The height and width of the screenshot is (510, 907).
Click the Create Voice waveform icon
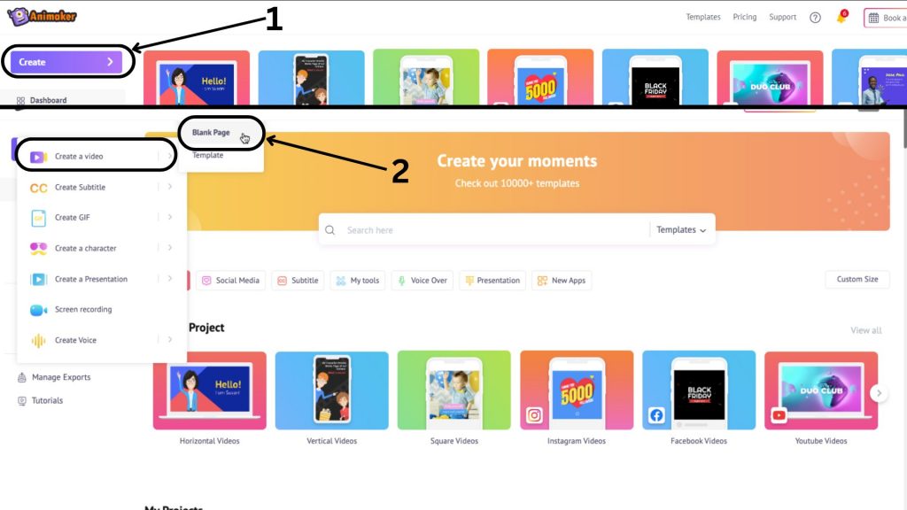38,341
